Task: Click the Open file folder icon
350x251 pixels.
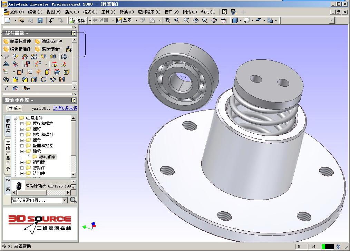Action: point(21,20)
